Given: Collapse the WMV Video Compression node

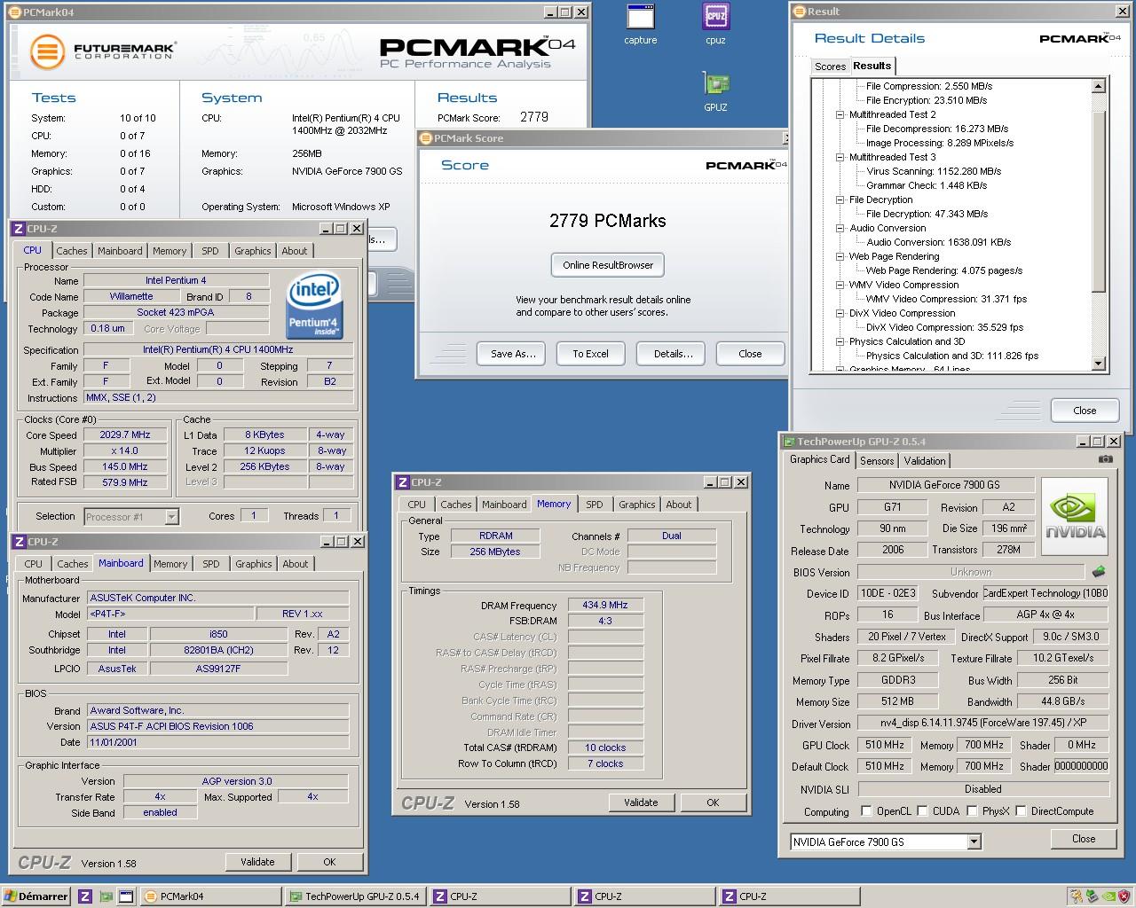Looking at the screenshot, I should (840, 285).
